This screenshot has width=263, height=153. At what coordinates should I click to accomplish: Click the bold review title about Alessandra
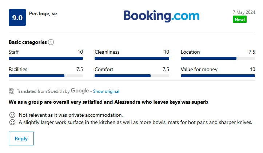[108, 102]
